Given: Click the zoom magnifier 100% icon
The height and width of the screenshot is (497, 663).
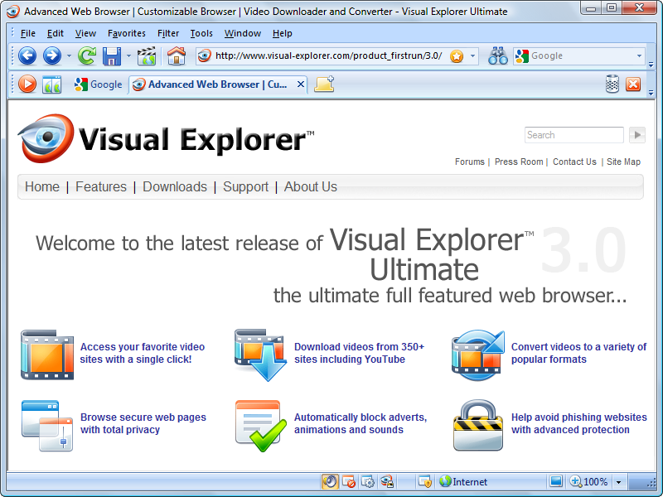Looking at the screenshot, I should pyautogui.click(x=575, y=481).
